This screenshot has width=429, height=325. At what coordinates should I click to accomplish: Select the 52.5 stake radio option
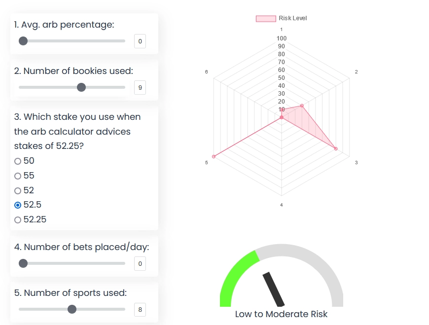[18, 205]
